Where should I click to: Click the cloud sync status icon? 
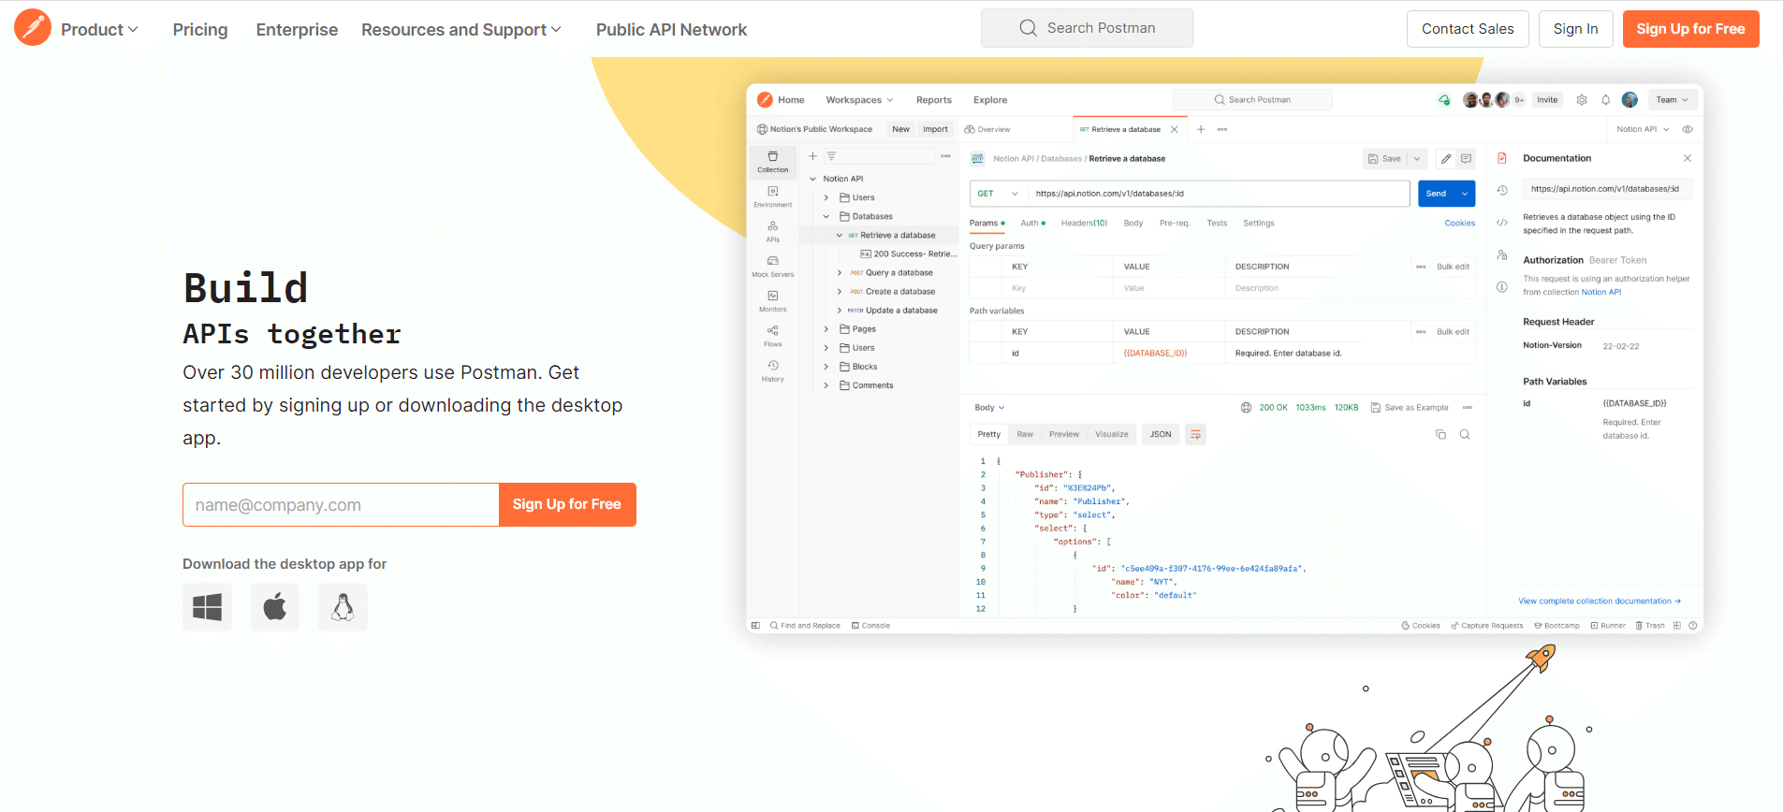tap(1444, 100)
